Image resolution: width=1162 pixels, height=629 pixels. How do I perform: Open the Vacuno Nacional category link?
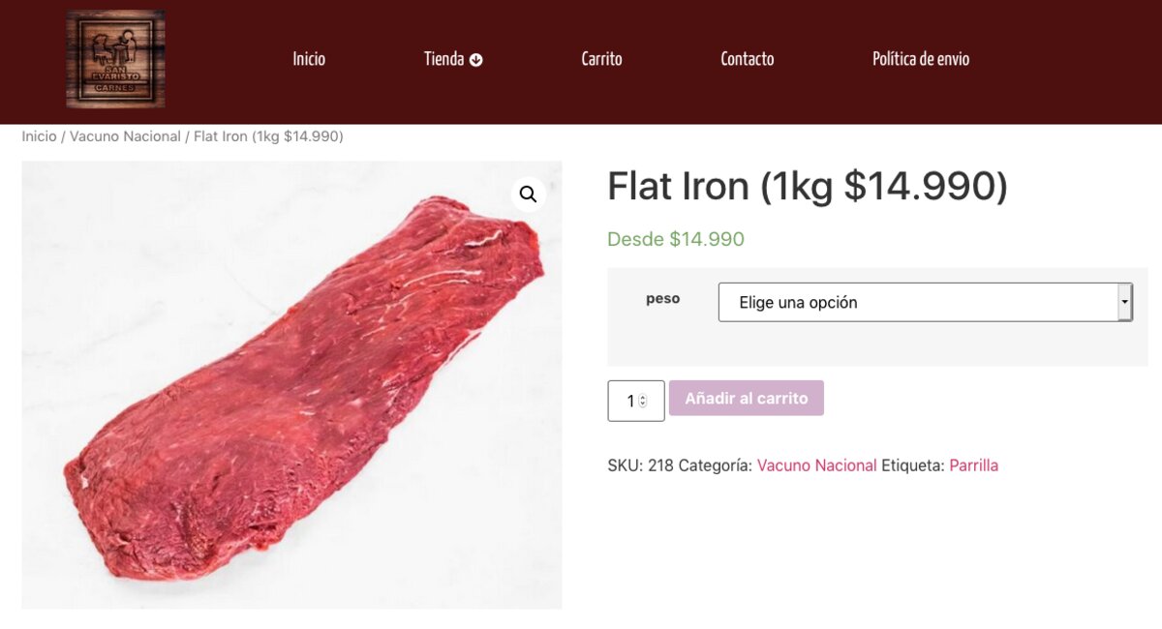(x=816, y=465)
